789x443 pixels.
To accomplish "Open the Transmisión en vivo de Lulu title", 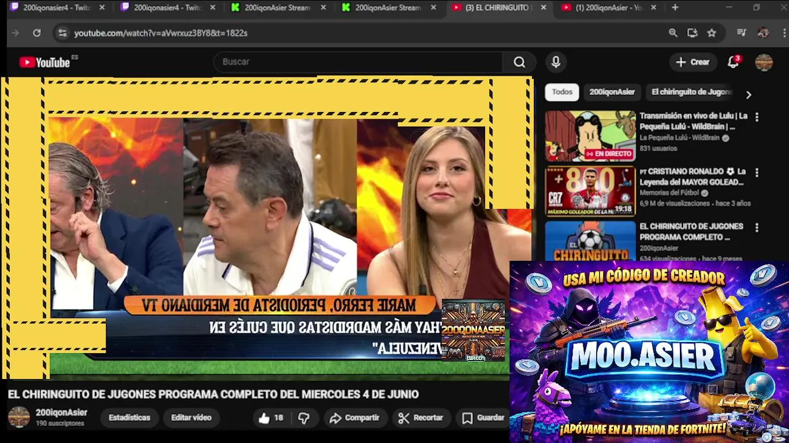I will (693, 121).
